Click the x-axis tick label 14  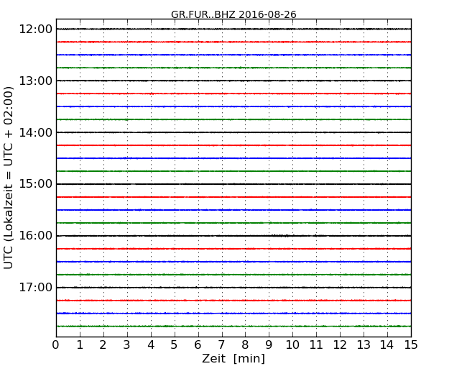click(x=387, y=345)
